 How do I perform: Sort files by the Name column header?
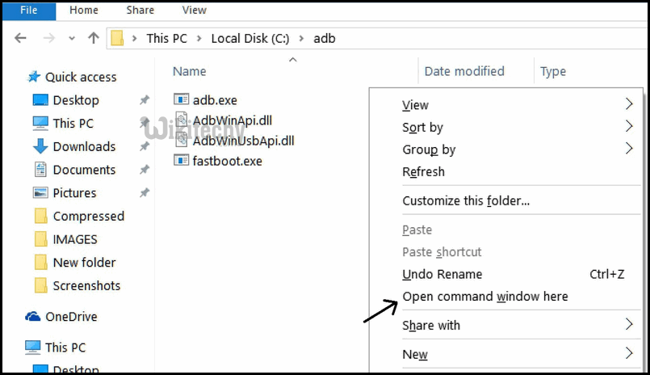(190, 71)
